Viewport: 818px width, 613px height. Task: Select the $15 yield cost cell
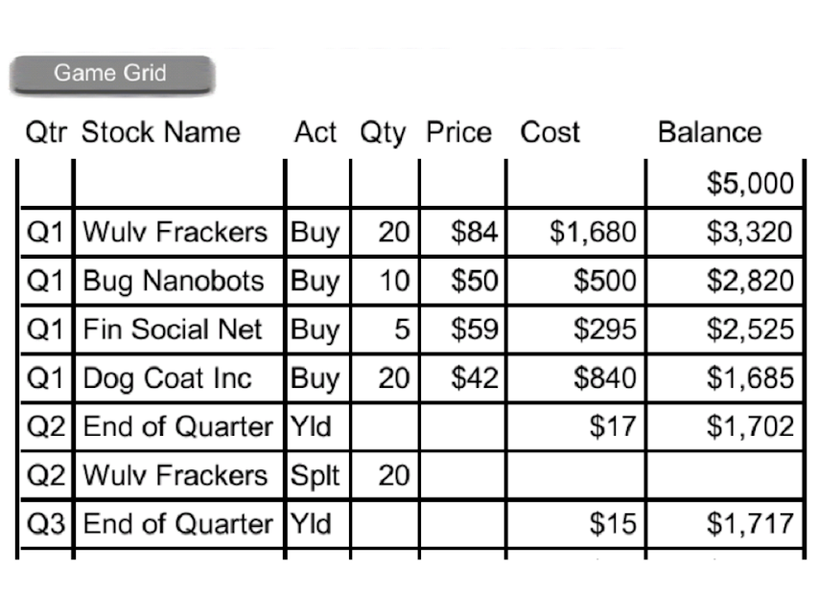point(576,524)
